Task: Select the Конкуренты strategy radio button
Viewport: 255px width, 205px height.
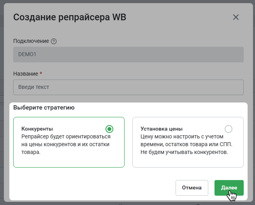Action: (x=109, y=129)
